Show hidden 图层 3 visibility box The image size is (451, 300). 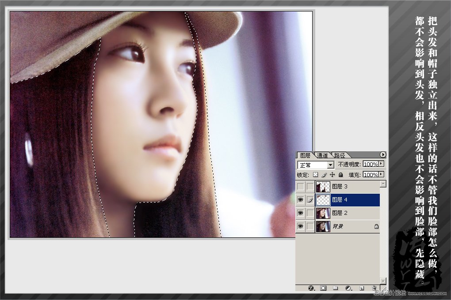(301, 187)
